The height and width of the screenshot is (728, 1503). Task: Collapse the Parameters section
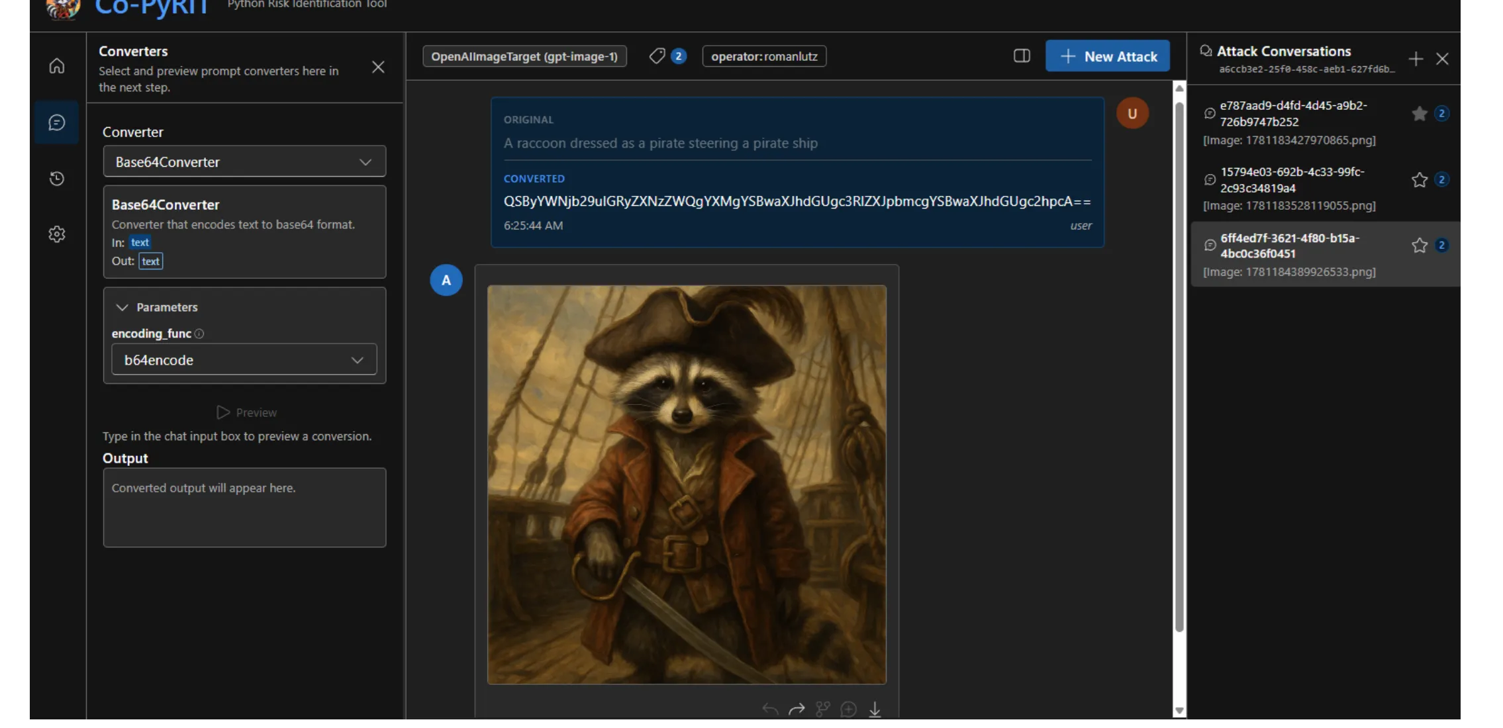[157, 307]
